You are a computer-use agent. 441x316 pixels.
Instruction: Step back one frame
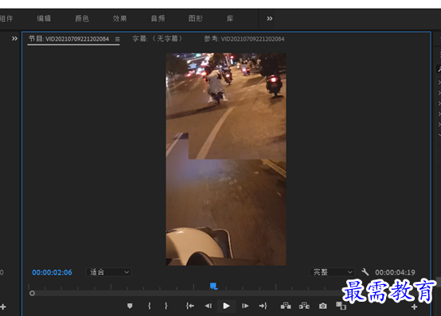point(209,306)
